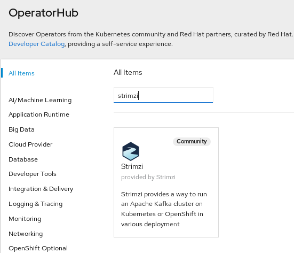Select All Items in the category sidebar
The height and width of the screenshot is (253, 294).
(21, 73)
